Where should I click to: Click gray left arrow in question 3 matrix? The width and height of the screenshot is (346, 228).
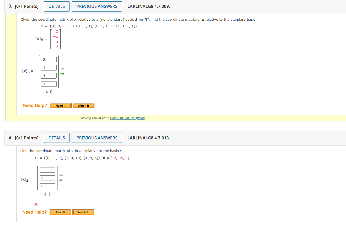click(x=62, y=69)
